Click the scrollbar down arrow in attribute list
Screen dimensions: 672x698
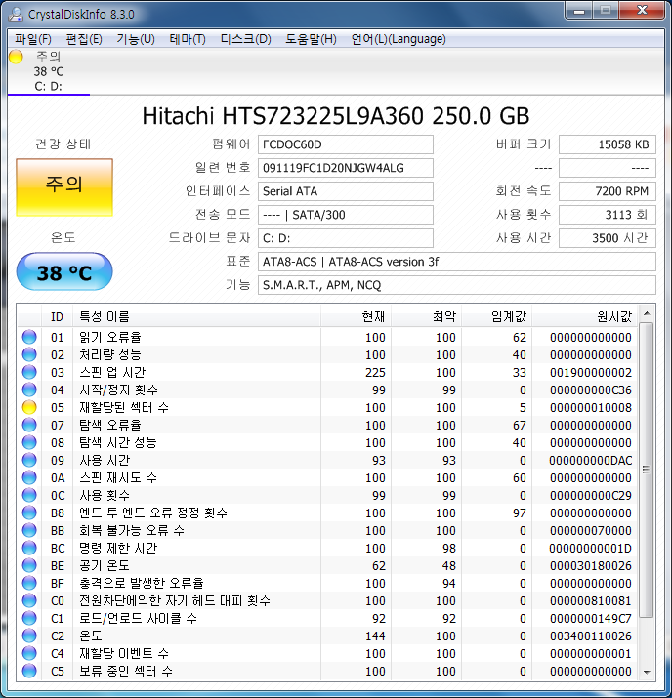coord(646,672)
